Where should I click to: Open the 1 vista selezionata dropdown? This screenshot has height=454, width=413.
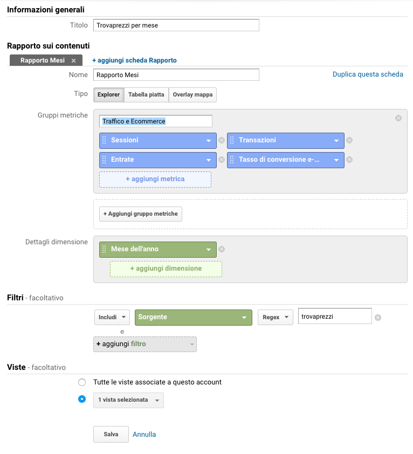click(129, 400)
